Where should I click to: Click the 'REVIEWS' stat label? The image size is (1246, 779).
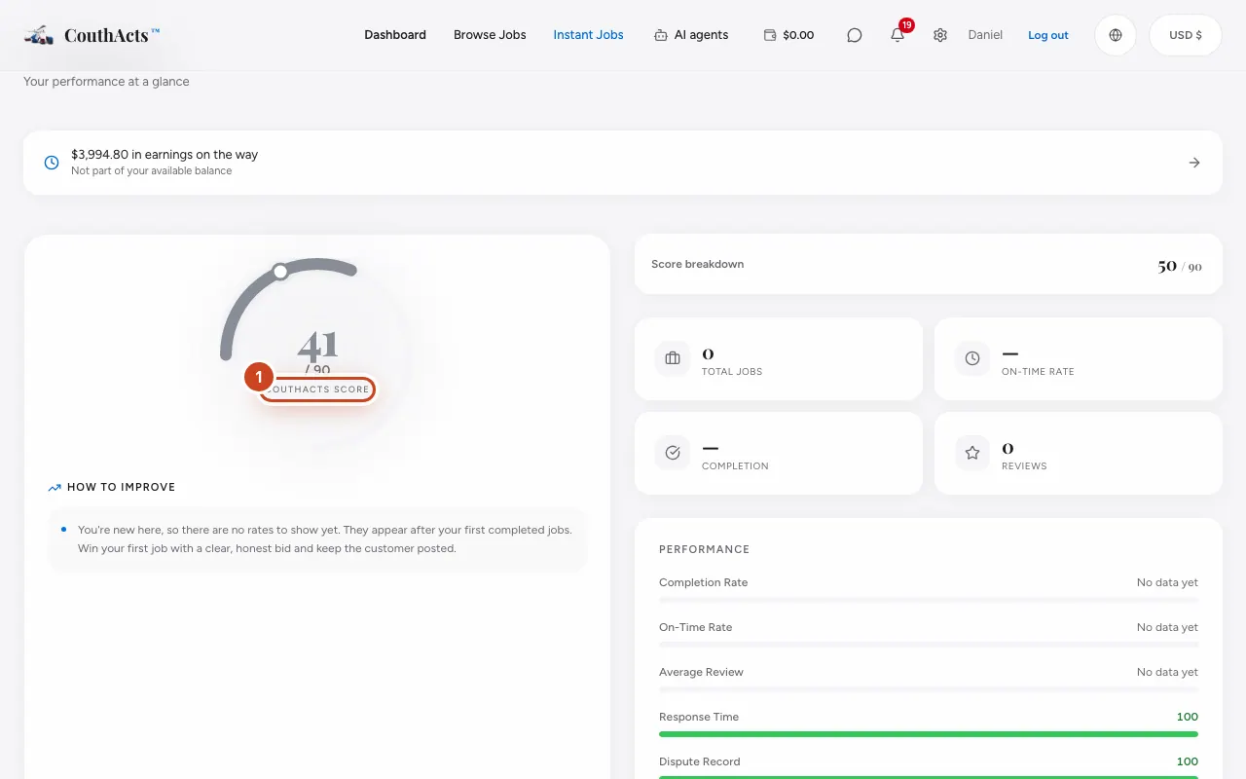1024,466
